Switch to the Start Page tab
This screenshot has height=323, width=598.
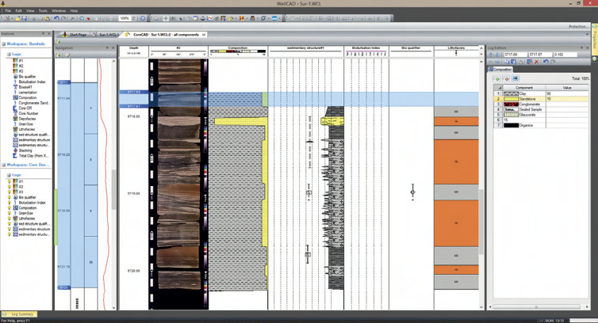(77, 35)
